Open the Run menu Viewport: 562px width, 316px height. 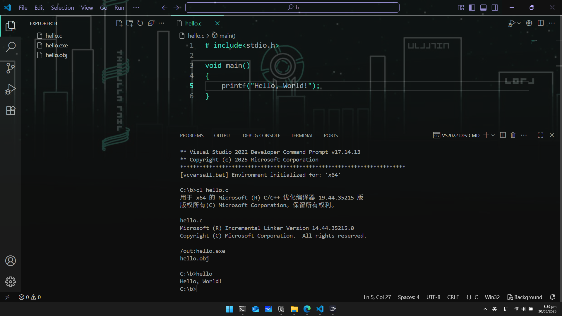[119, 8]
